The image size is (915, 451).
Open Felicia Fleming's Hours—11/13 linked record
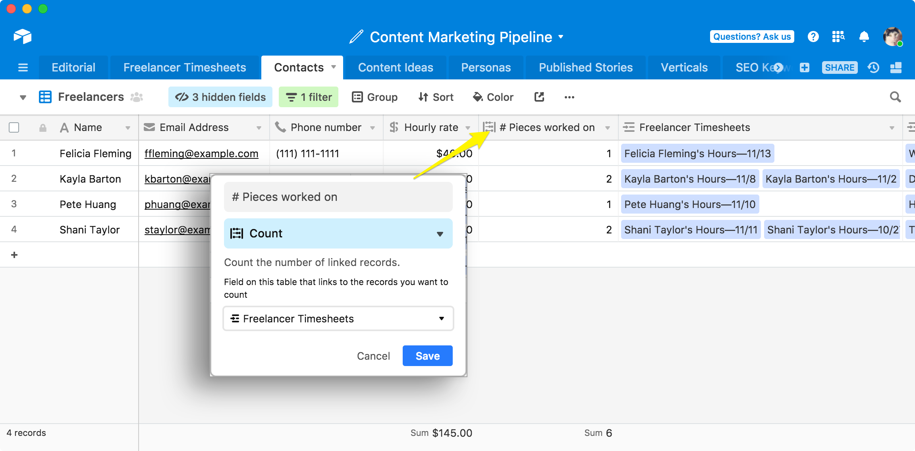click(x=697, y=153)
